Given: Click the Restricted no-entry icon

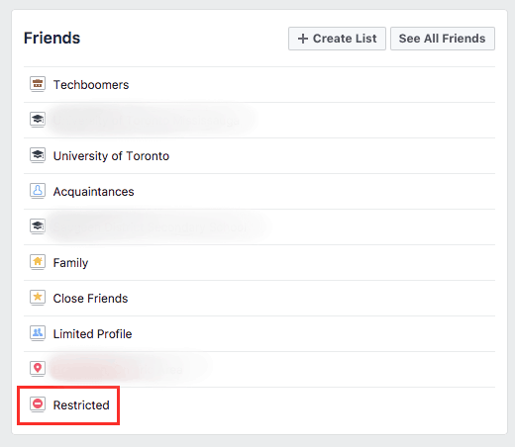Looking at the screenshot, I should [38, 404].
